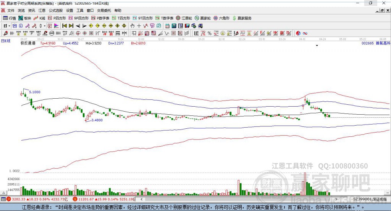The width and height of the screenshot is (391, 211).
Task: Open the 六角形 hexagon tool
Action: pyautogui.click(x=221, y=18)
